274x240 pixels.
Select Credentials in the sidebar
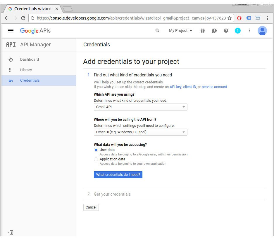[x=39, y=80]
